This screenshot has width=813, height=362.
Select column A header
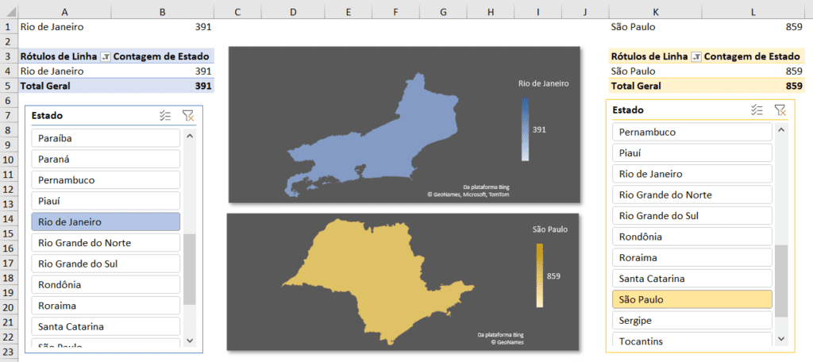click(64, 13)
